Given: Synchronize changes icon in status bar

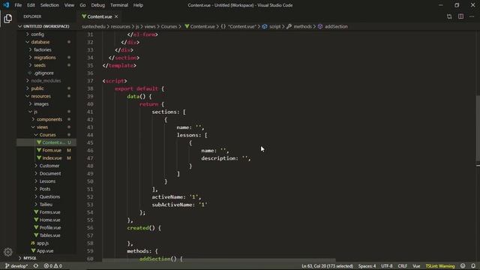Looking at the screenshot, I should click(36, 265).
